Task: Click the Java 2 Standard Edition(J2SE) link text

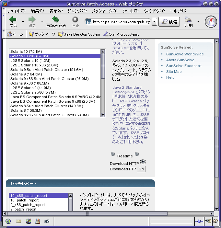Action: (x=127, y=90)
